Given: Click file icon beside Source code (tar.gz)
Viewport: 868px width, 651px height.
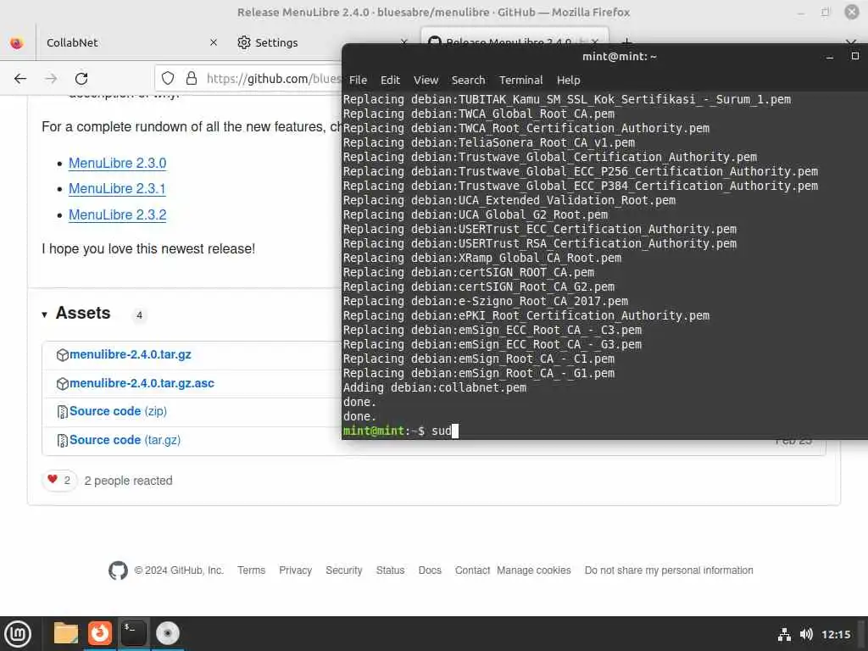Looking at the screenshot, I should click(63, 441).
